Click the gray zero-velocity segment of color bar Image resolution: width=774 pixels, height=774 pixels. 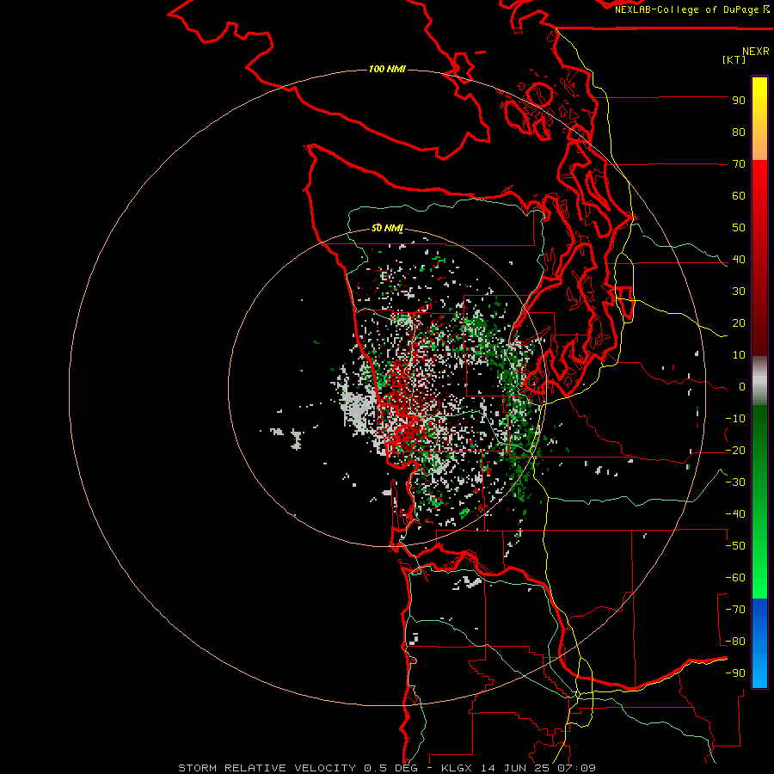pos(759,381)
